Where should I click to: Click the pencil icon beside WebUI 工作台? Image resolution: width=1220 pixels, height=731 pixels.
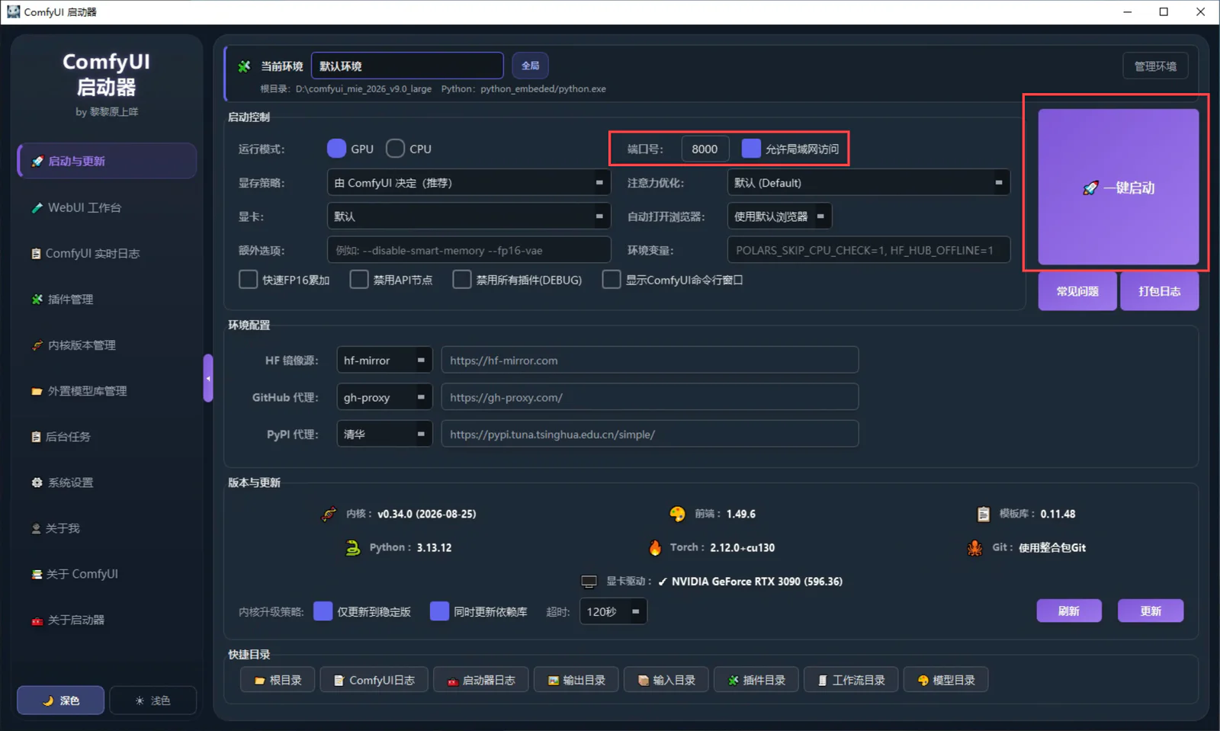37,207
